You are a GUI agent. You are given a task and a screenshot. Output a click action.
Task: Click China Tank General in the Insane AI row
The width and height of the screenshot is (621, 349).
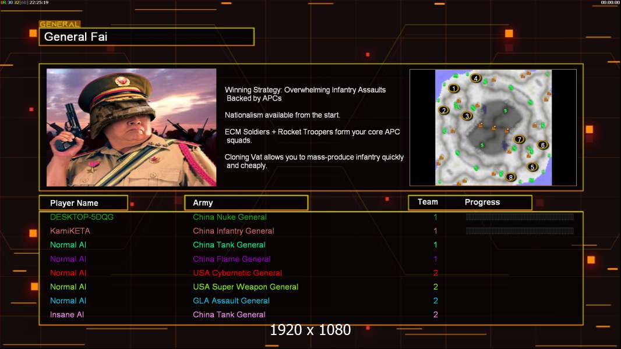(x=229, y=315)
